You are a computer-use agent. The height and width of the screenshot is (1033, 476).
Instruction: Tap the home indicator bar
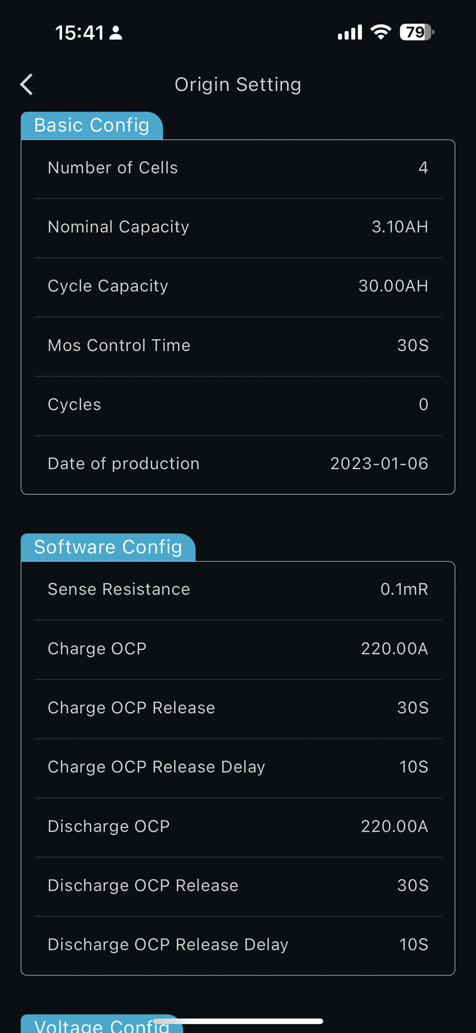238,1021
